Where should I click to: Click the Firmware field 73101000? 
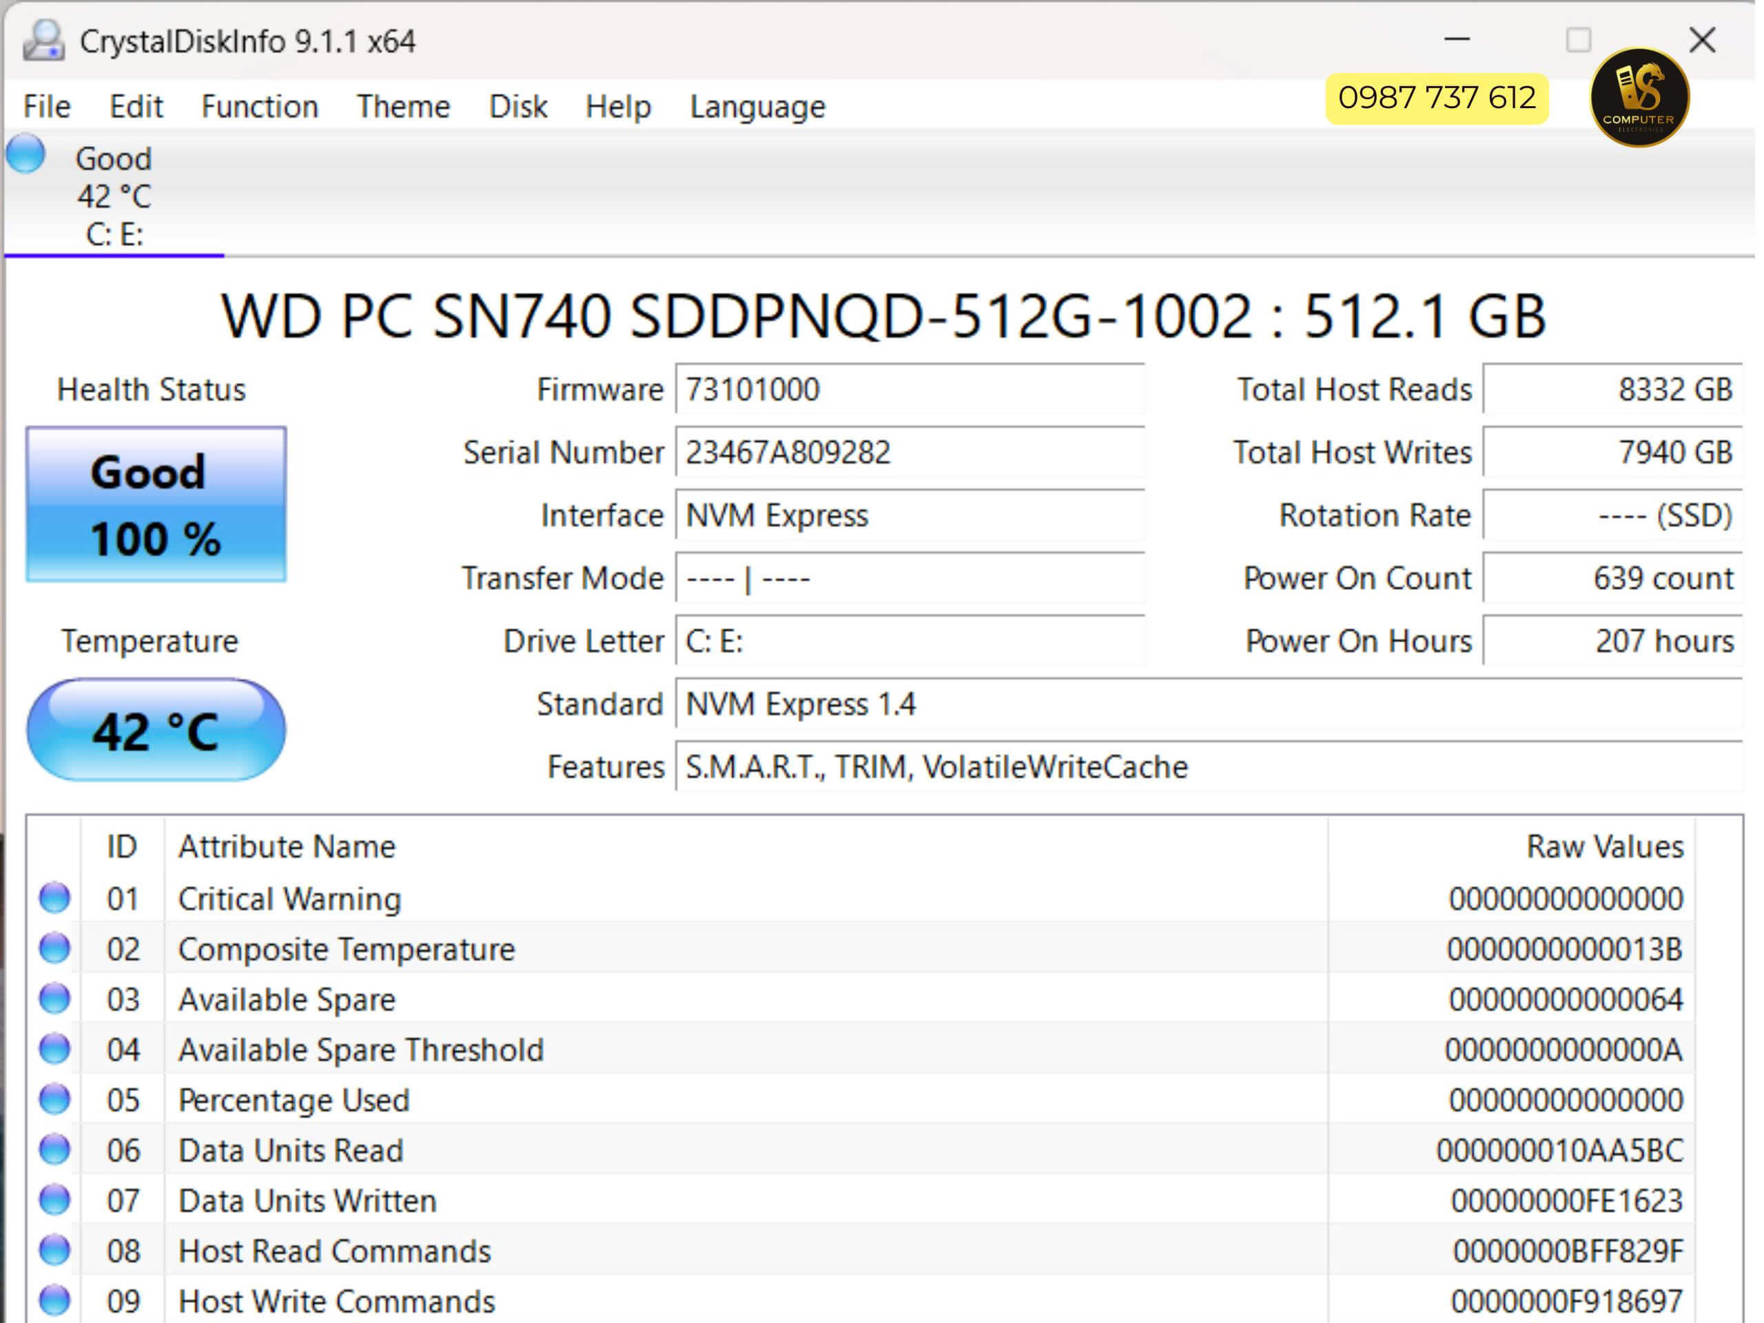[x=910, y=389]
